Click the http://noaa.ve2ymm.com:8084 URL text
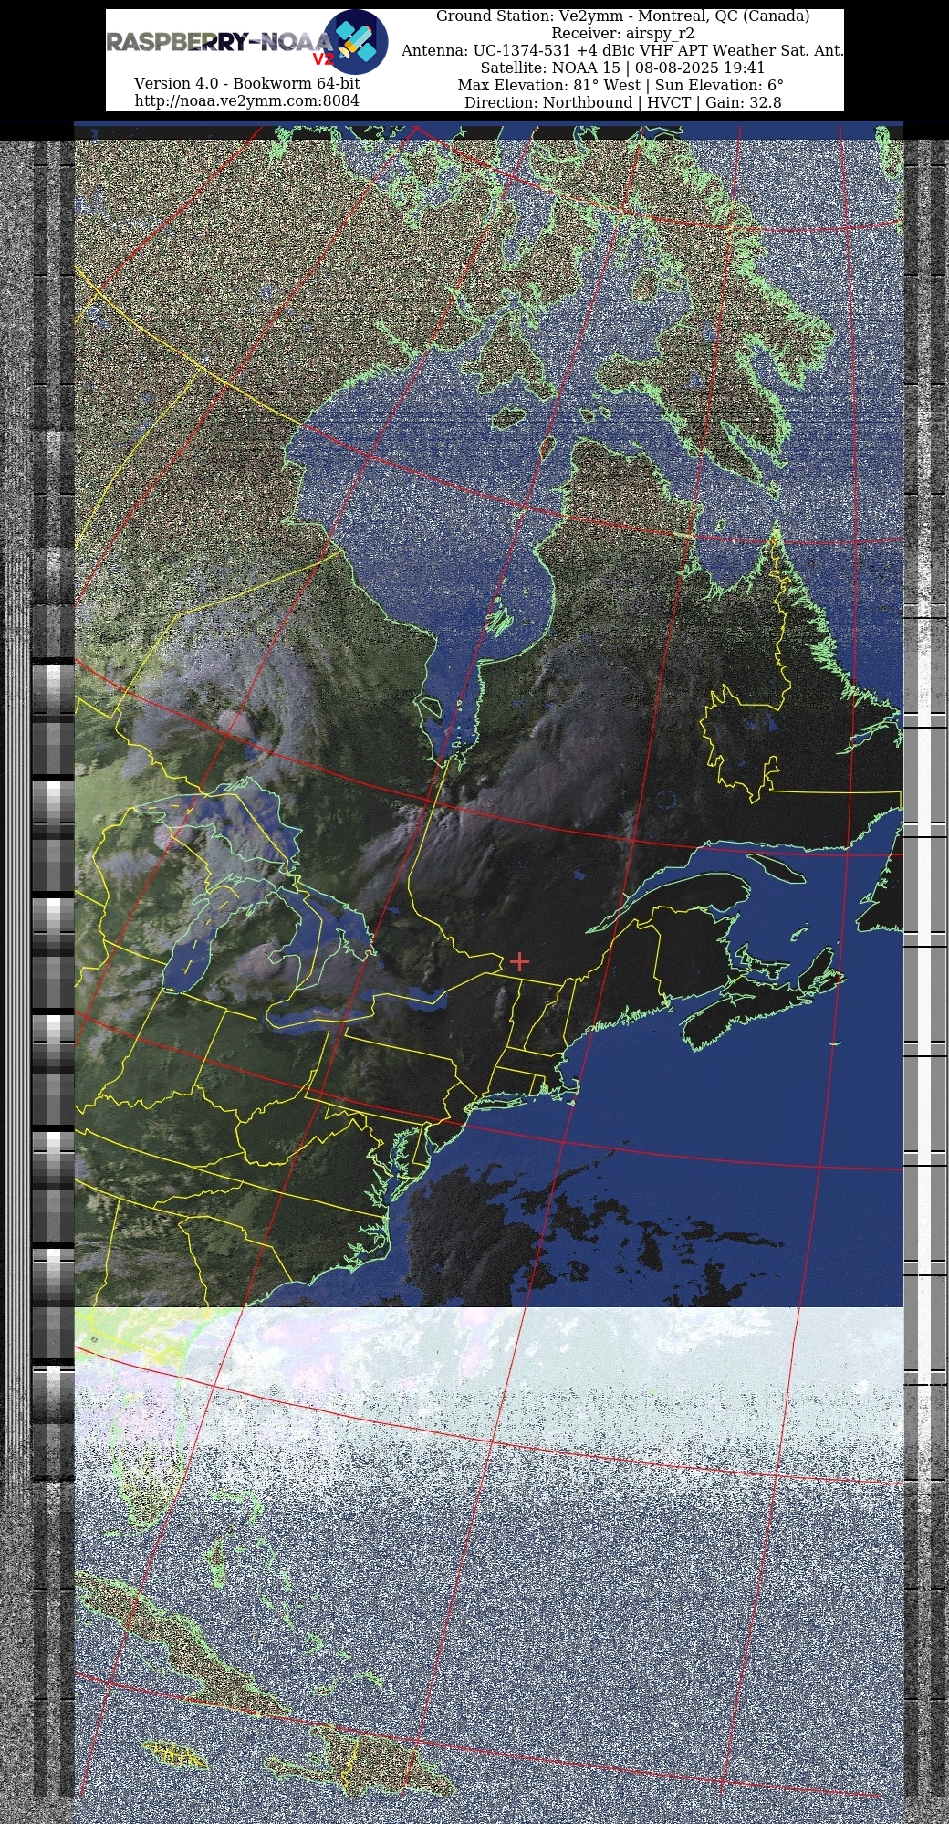This screenshot has height=1824, width=949. tap(246, 100)
